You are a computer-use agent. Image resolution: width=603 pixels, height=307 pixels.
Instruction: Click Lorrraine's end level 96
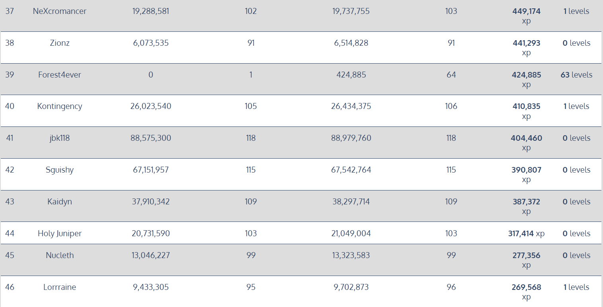pyautogui.click(x=451, y=287)
